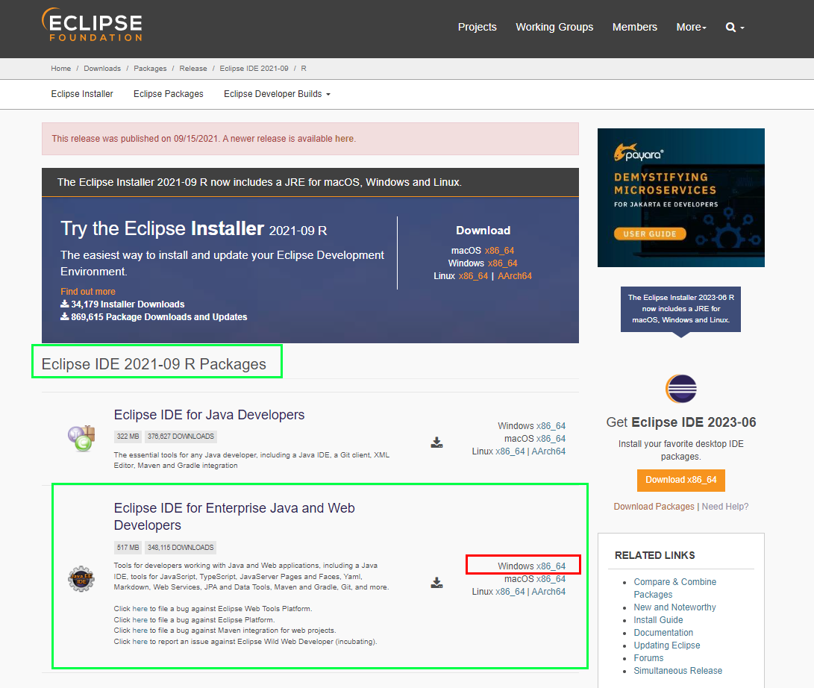Download installer for macOS x86_64
Screen dimensions: 814x688
pos(499,251)
